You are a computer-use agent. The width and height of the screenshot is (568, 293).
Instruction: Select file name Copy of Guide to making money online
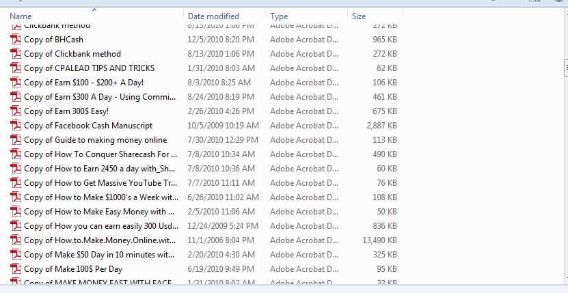click(x=96, y=139)
